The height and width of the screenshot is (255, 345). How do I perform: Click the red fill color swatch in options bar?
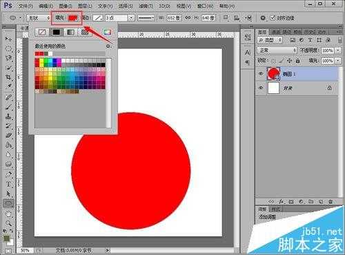tap(73, 18)
